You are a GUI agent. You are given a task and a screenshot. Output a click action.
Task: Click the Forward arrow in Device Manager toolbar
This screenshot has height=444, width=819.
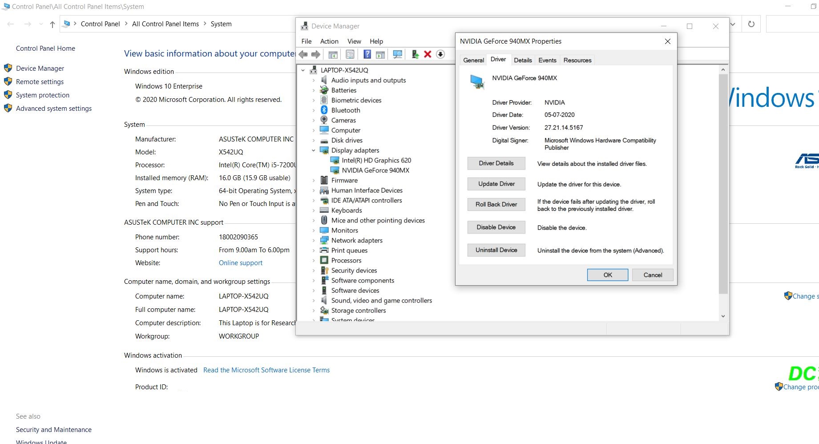tap(316, 54)
